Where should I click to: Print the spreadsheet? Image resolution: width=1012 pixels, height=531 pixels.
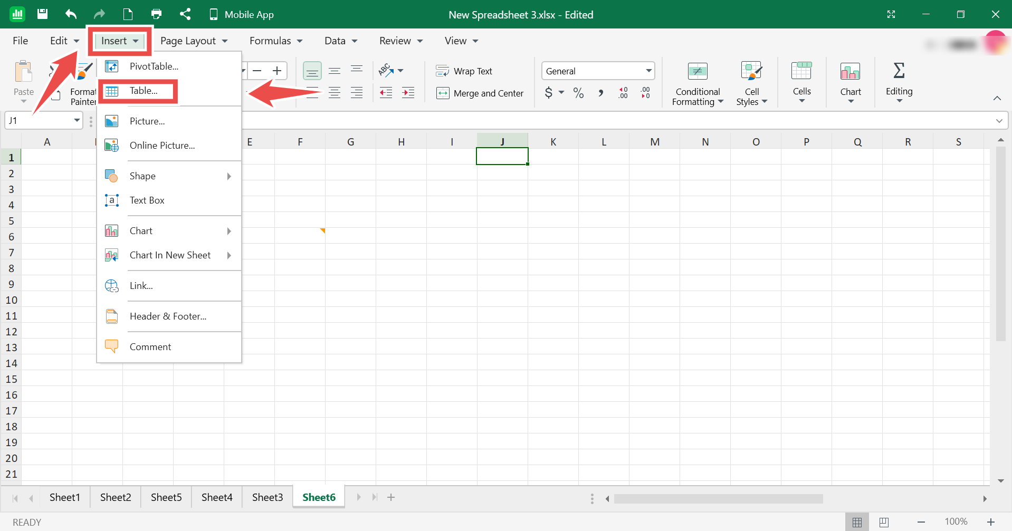[156, 14]
